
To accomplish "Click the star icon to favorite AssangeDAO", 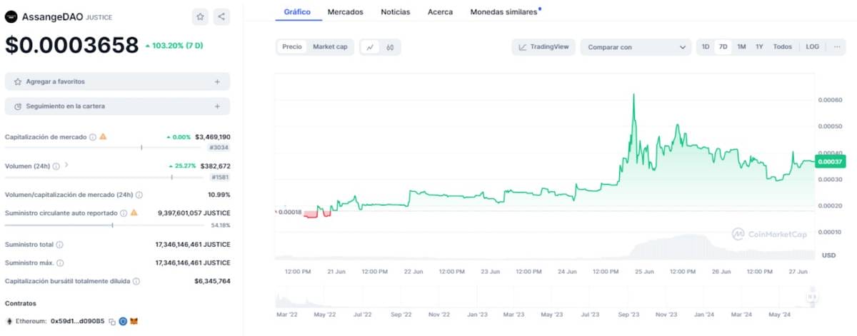I will (x=201, y=16).
